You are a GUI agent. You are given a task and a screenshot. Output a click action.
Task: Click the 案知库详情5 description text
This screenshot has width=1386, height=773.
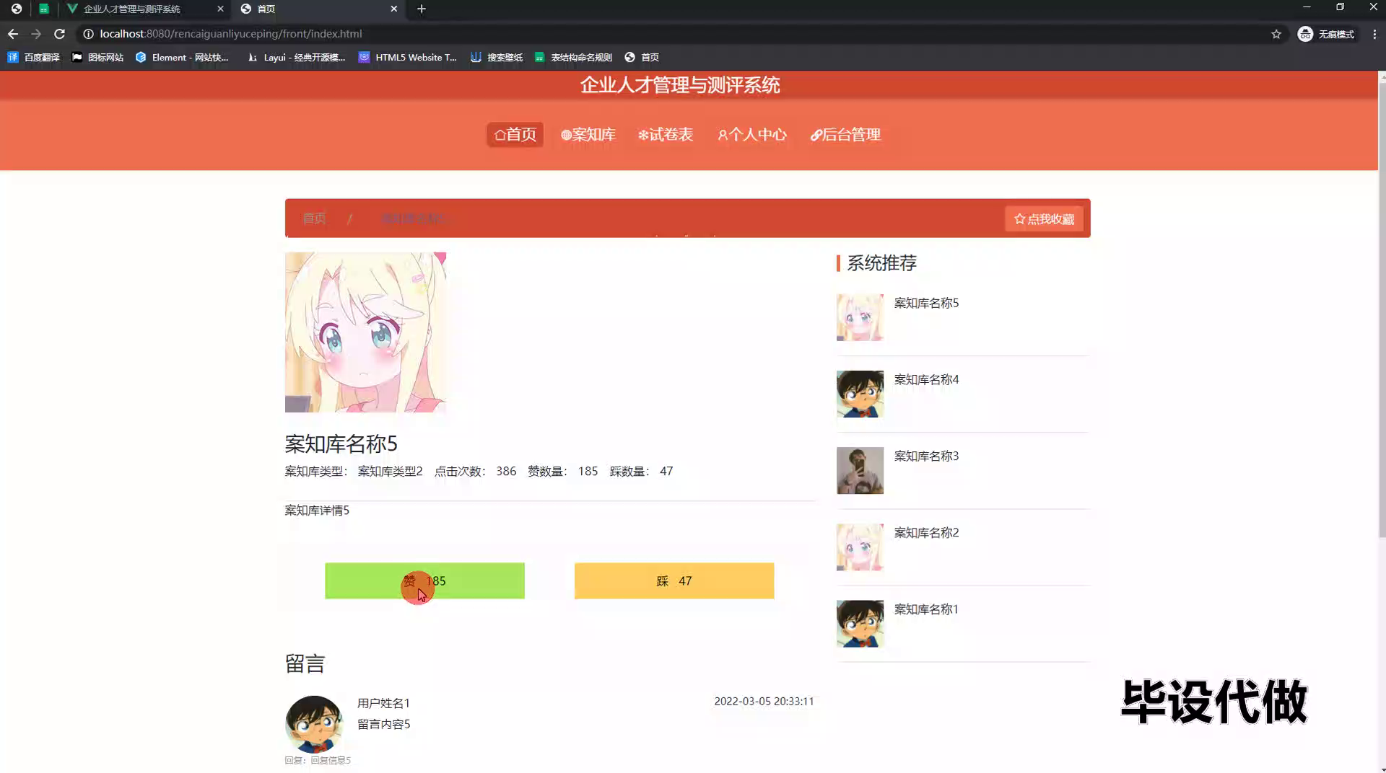tap(317, 510)
